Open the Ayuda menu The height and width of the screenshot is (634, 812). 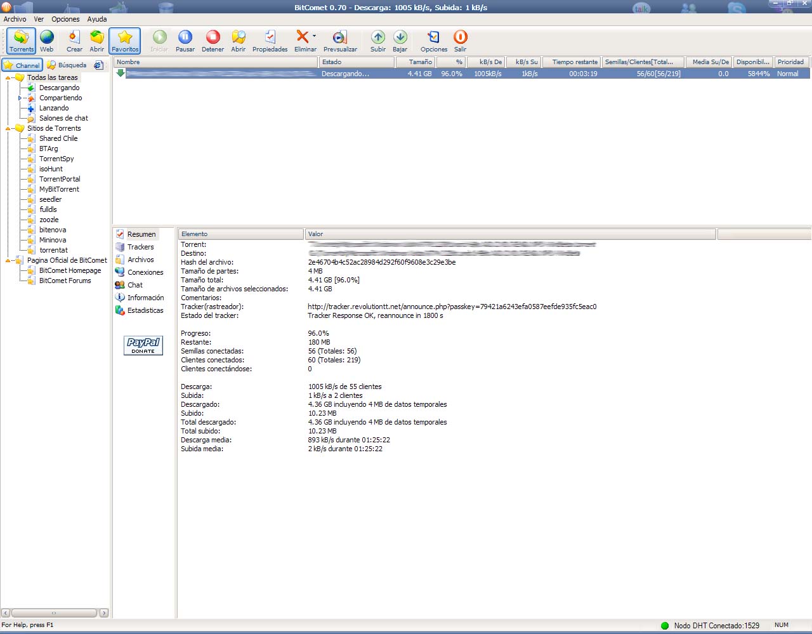point(97,19)
